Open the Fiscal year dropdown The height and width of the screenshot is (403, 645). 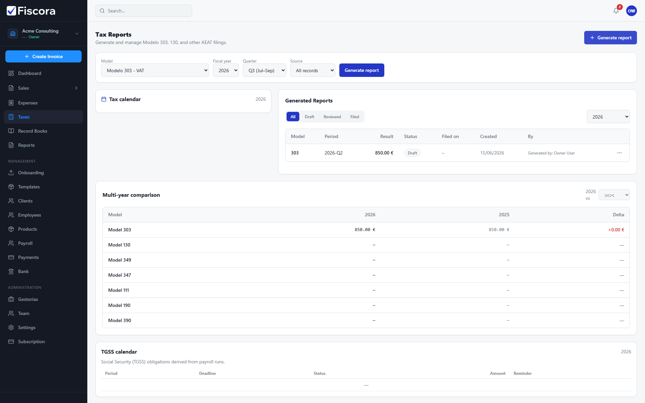(226, 70)
